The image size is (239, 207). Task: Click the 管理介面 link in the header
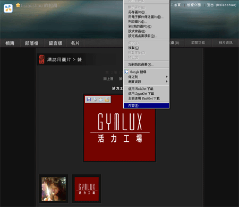194,5
